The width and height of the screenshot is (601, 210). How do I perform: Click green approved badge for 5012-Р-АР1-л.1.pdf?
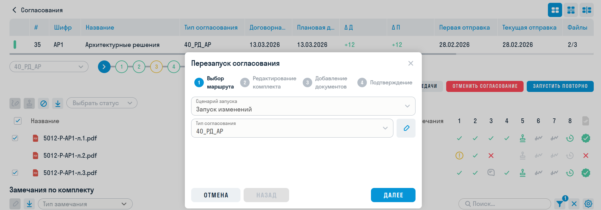(586, 138)
